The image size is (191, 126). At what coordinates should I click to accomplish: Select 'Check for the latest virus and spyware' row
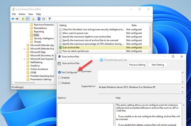coord(103,30)
